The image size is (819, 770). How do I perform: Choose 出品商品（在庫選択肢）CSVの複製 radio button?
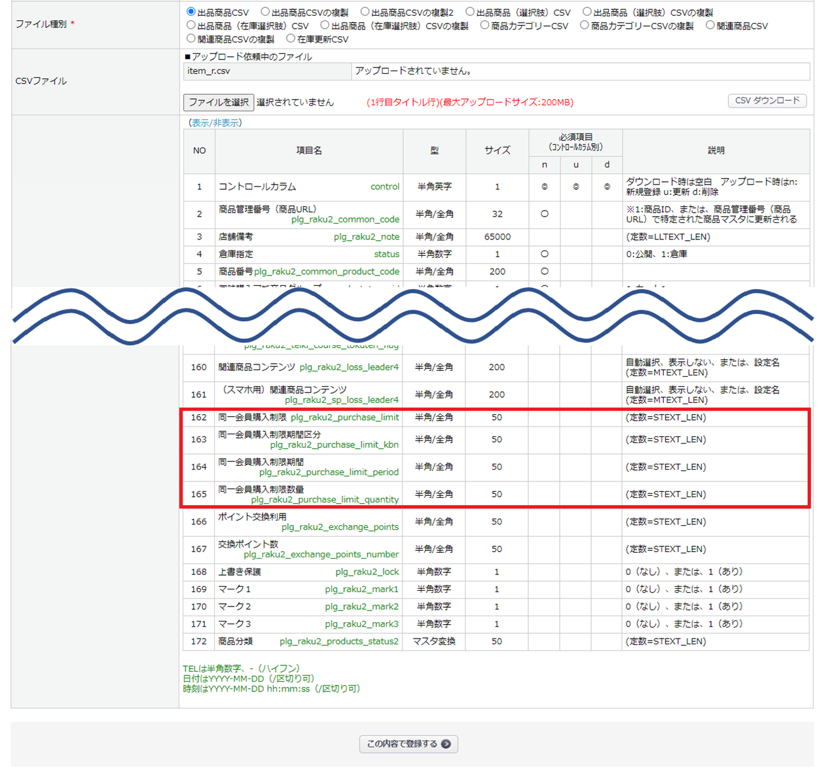(325, 26)
